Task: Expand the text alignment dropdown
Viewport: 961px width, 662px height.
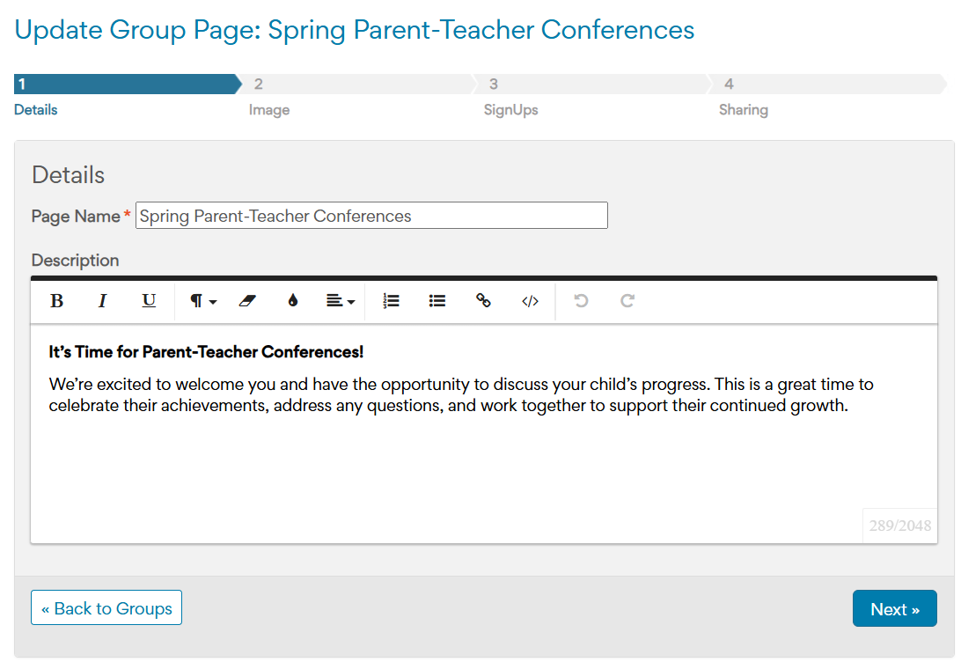Action: pos(340,301)
